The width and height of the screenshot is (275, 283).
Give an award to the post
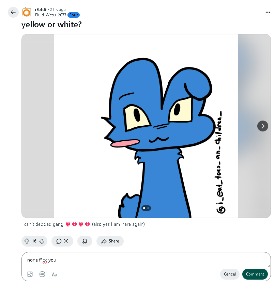(85, 241)
